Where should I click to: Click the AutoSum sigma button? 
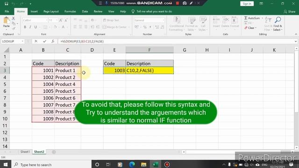[x=252, y=18]
